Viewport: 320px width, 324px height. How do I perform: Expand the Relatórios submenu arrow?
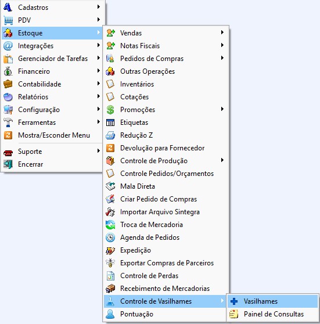(99, 96)
